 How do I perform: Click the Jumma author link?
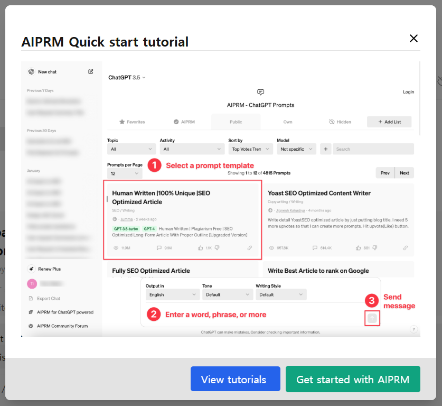point(127,219)
